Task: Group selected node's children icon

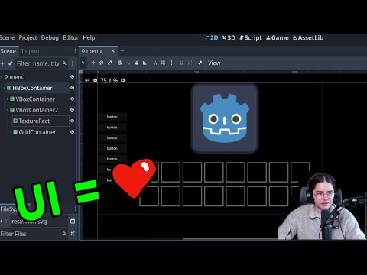Action: point(190,63)
